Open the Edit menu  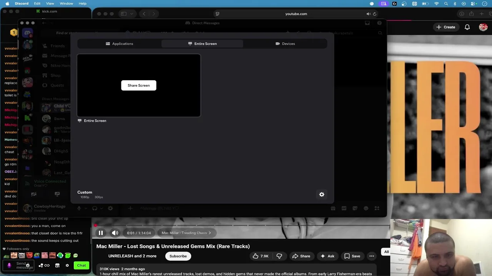pyautogui.click(x=37, y=3)
